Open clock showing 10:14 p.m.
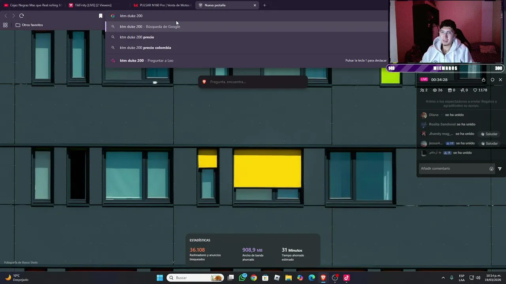The image size is (506, 284). [493, 278]
